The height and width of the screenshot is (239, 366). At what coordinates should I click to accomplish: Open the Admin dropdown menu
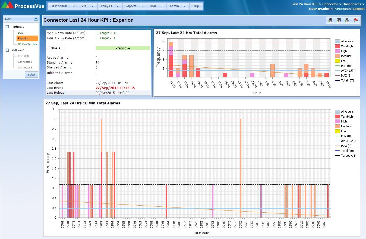[178, 6]
